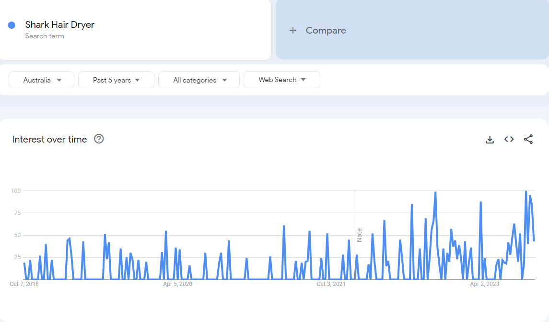The image size is (549, 322).
Task: Select the blue Shark Hair Dryer color dot
Action: coord(12,25)
